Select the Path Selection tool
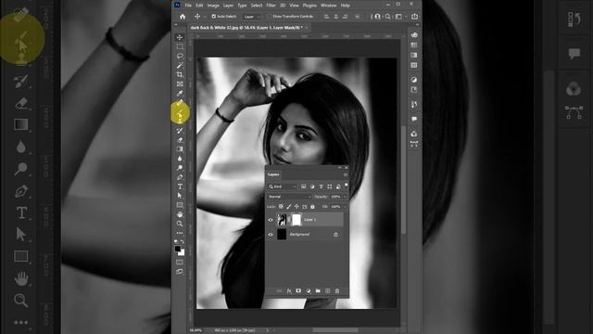 (180, 196)
